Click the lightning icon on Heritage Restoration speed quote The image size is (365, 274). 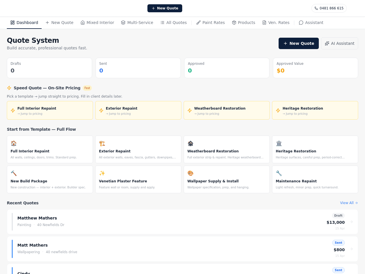point(278,110)
